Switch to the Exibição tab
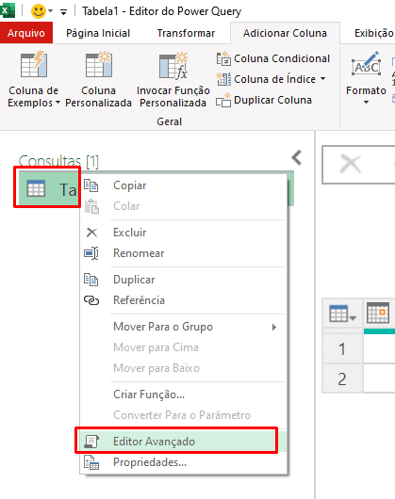 tap(374, 33)
